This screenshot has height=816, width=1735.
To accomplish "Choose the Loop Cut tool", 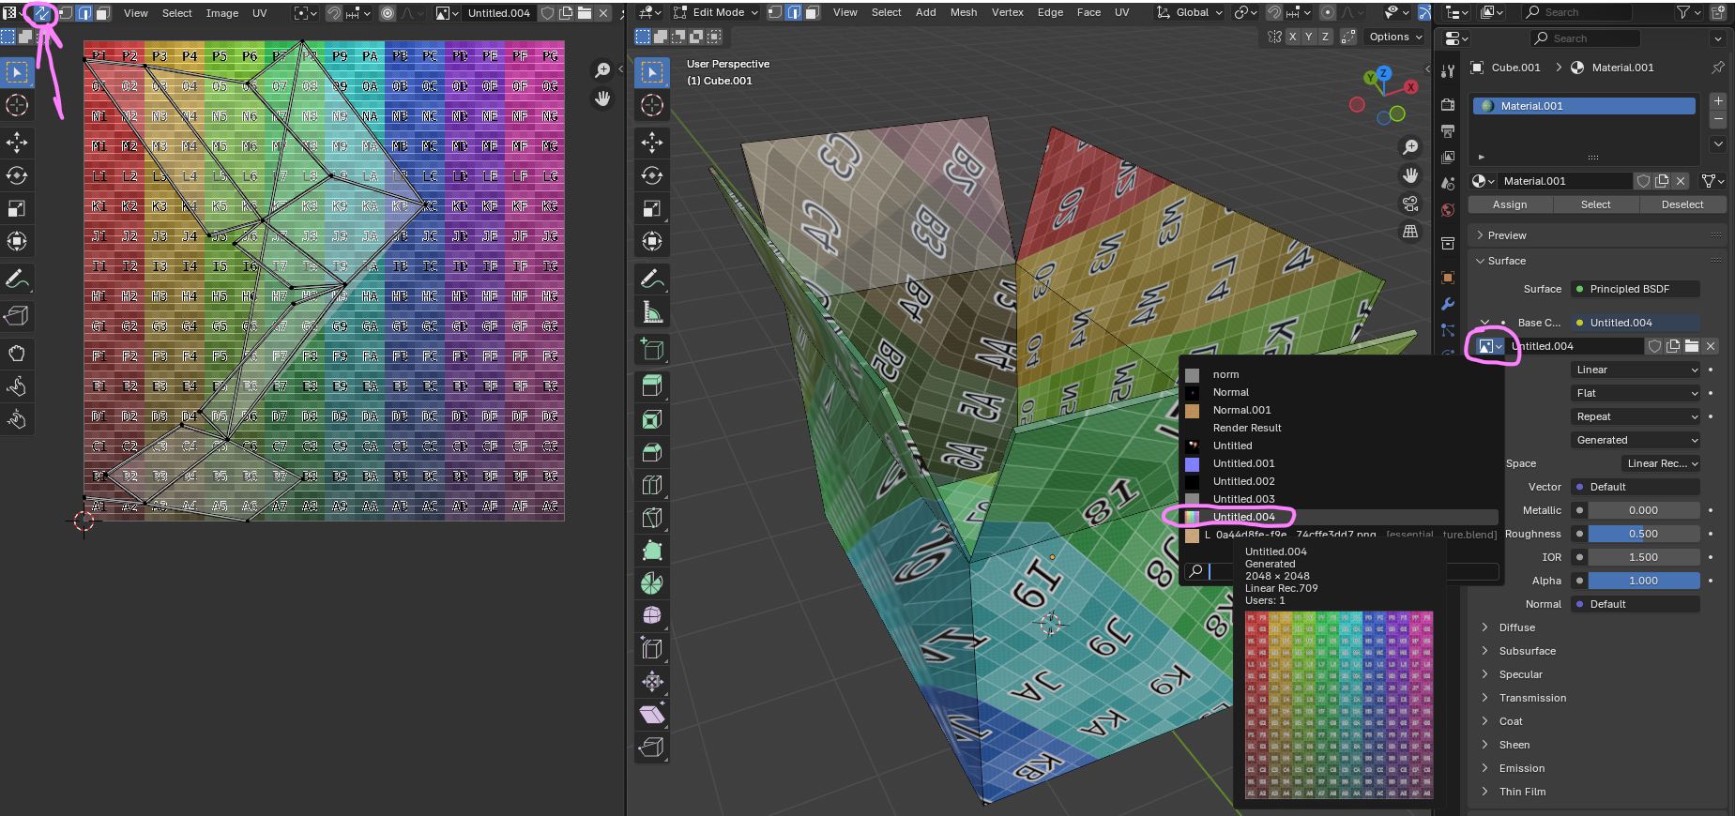I will [x=652, y=485].
